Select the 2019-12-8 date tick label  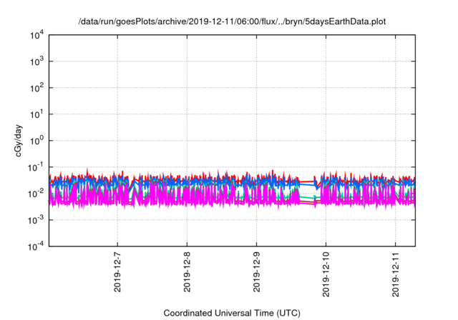click(187, 271)
